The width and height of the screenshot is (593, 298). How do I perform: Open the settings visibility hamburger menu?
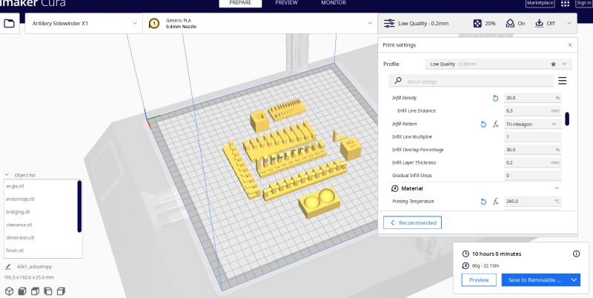[x=563, y=81]
